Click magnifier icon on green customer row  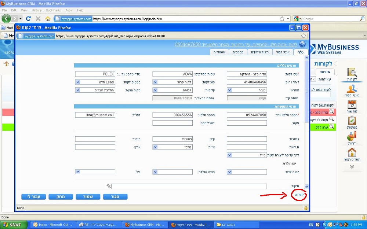pos(331,127)
